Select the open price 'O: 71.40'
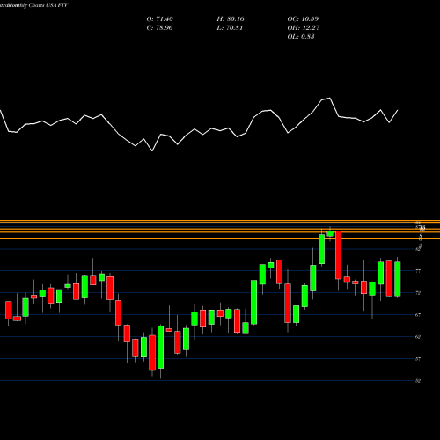 (160, 19)
